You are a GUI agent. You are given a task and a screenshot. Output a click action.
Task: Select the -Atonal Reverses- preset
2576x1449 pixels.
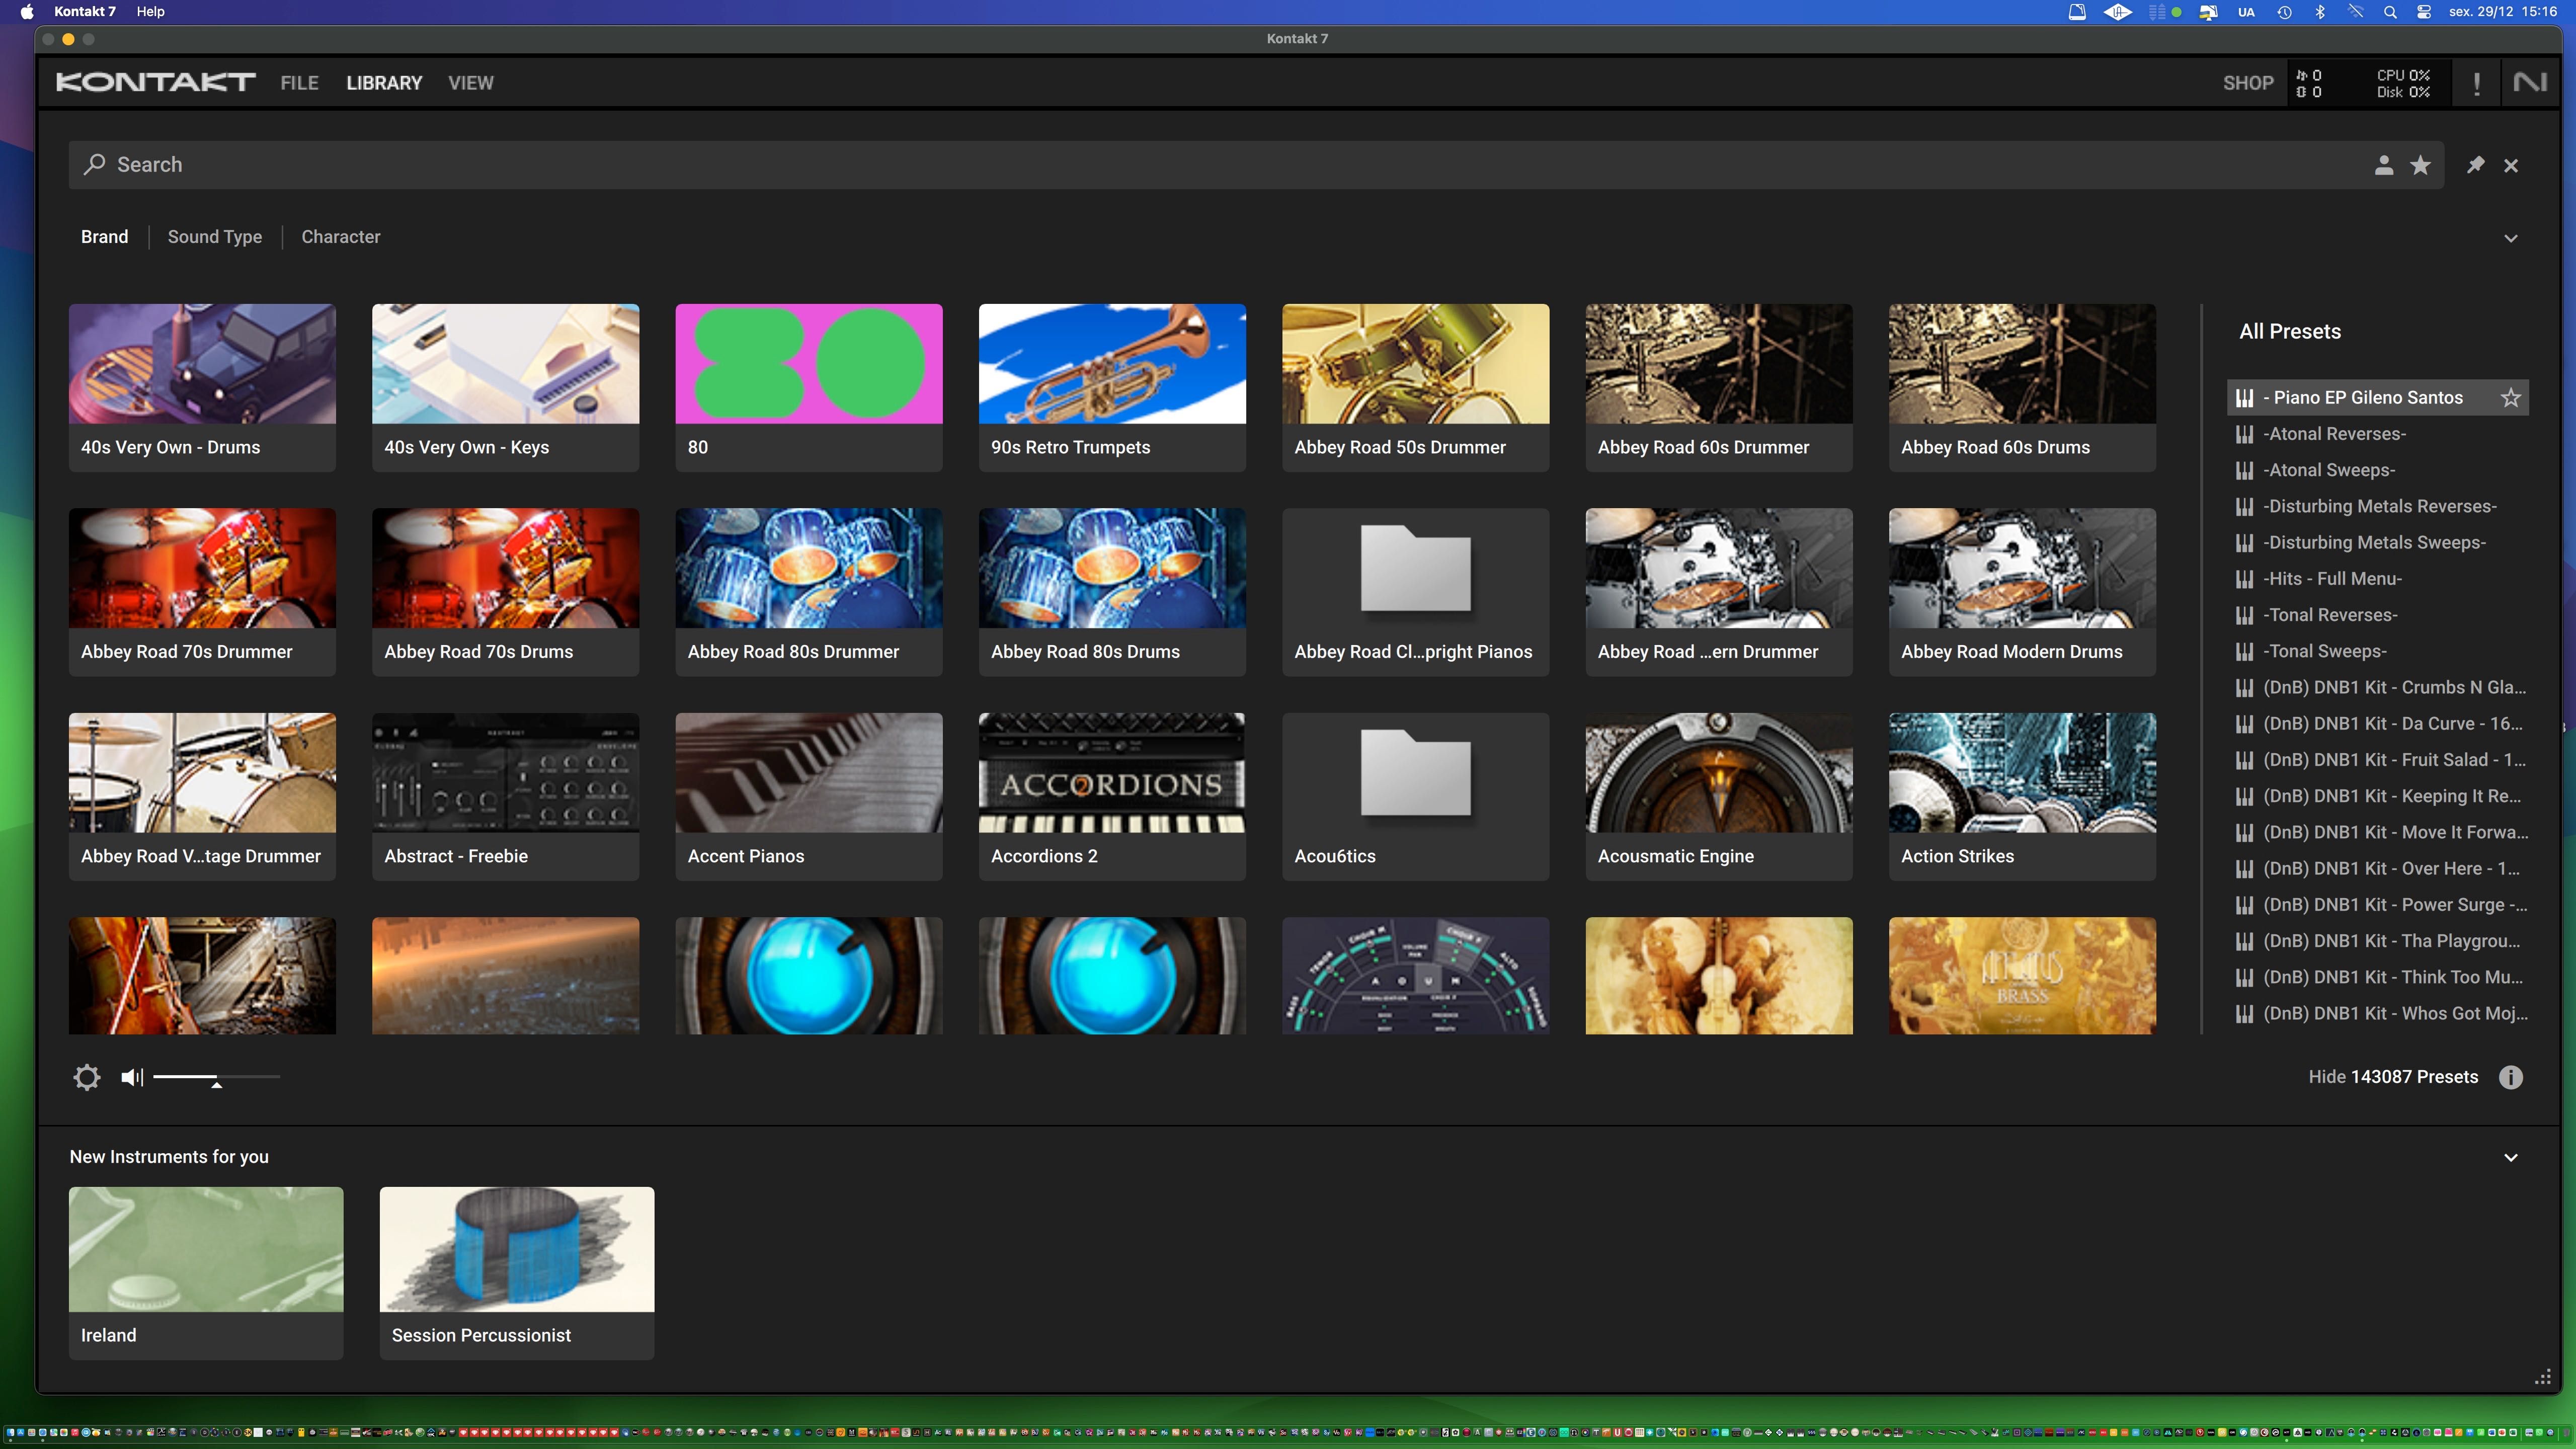click(2378, 434)
